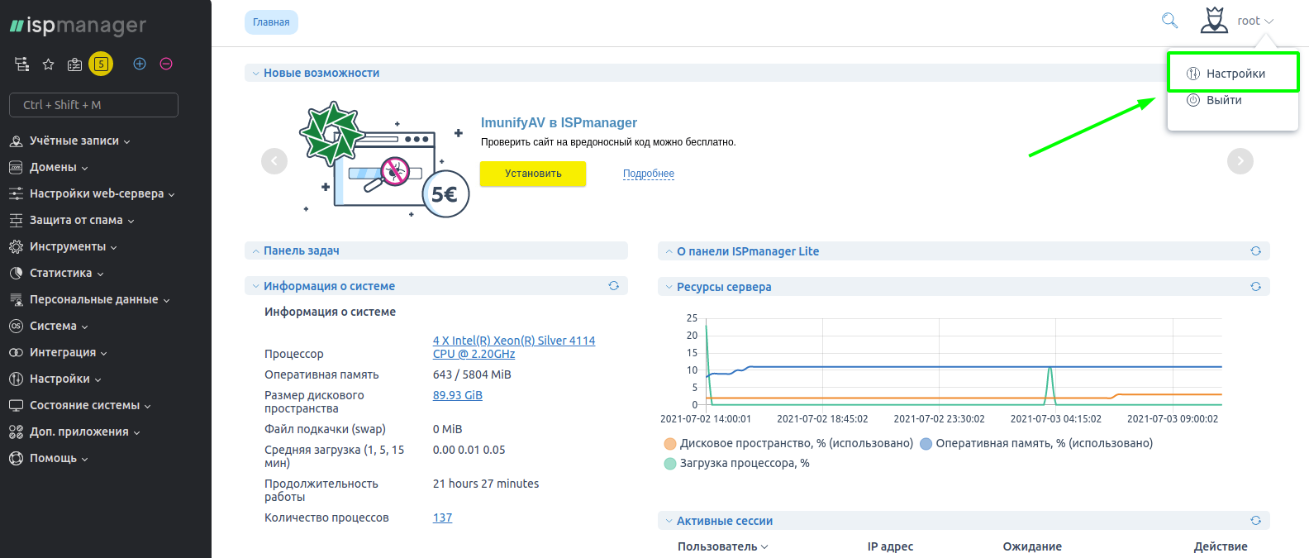1309x558 pixels.
Task: Click the Инструменты gear icon
Action: click(16, 247)
